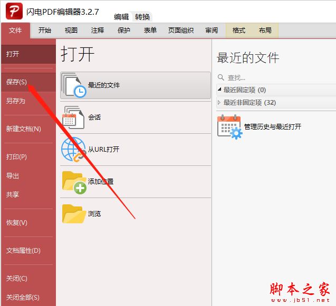This screenshot has width=336, height=306.
Task: Switch to the 视图 ribbon tab
Action: pyautogui.click(x=71, y=31)
